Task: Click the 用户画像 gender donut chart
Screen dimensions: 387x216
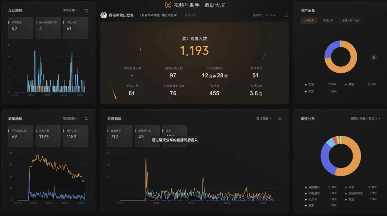Action: click(341, 57)
